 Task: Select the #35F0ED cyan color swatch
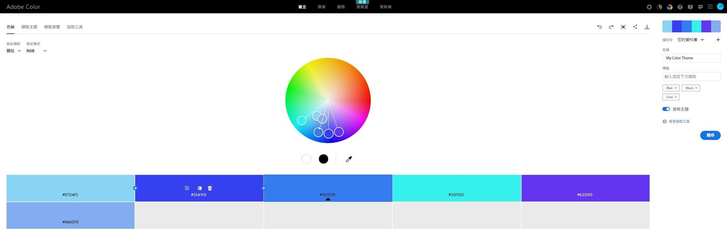tap(456, 188)
